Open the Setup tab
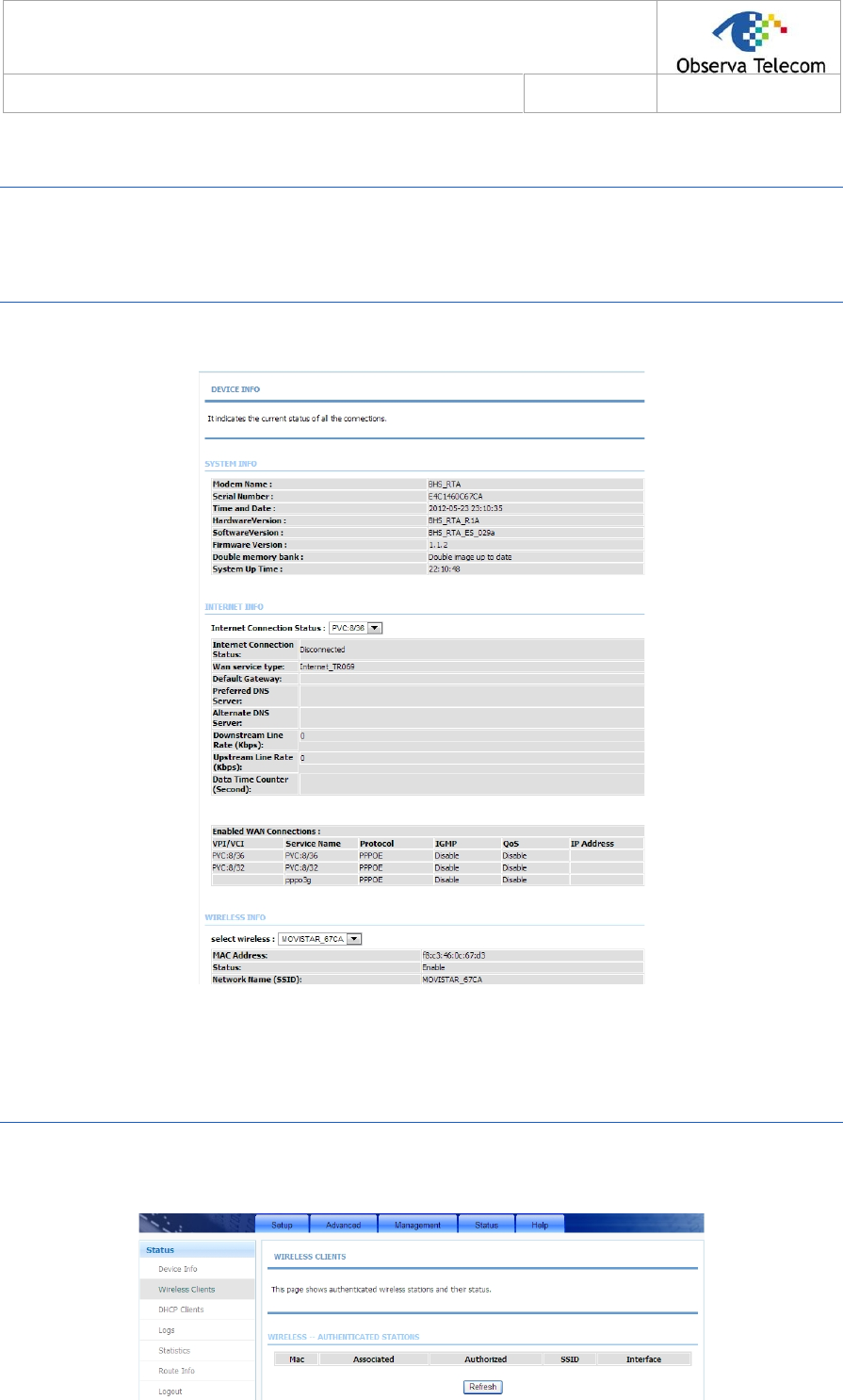This screenshot has width=843, height=1400. [283, 1224]
